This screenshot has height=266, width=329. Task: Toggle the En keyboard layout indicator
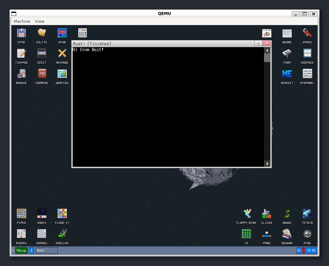(x=299, y=250)
